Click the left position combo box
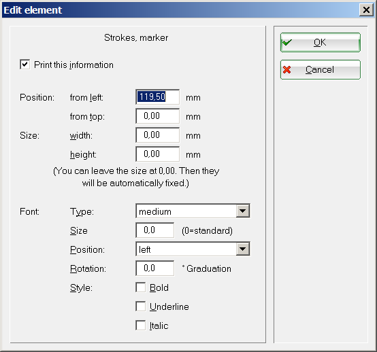Screen dimensions: 377x352 pyautogui.click(x=193, y=249)
